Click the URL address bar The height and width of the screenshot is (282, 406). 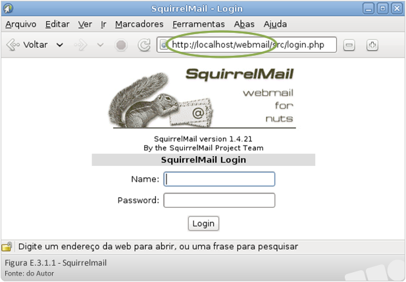(247, 45)
